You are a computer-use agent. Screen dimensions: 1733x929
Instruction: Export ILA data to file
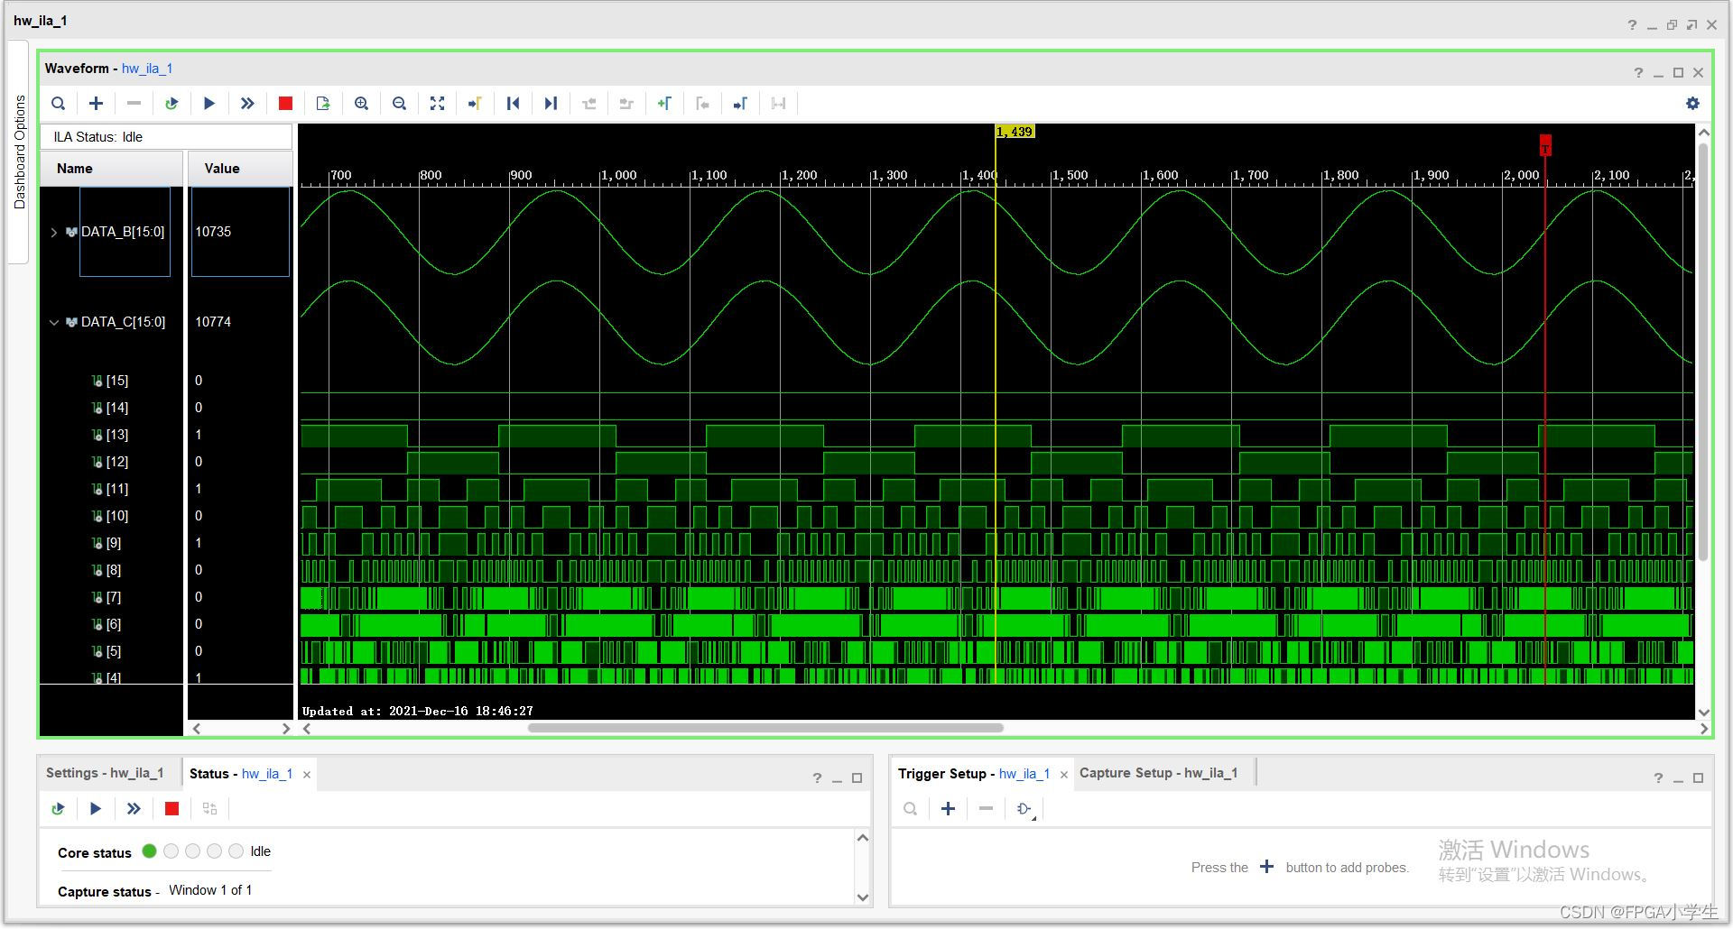(323, 104)
